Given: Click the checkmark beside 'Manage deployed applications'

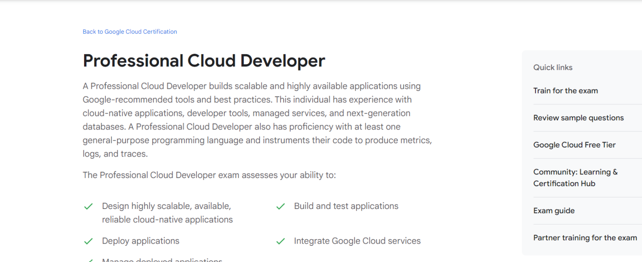Looking at the screenshot, I should point(89,260).
